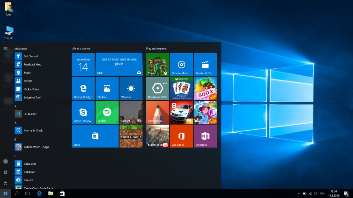
Task: Open the Uutiset news tile
Action: pyautogui.click(x=131, y=112)
